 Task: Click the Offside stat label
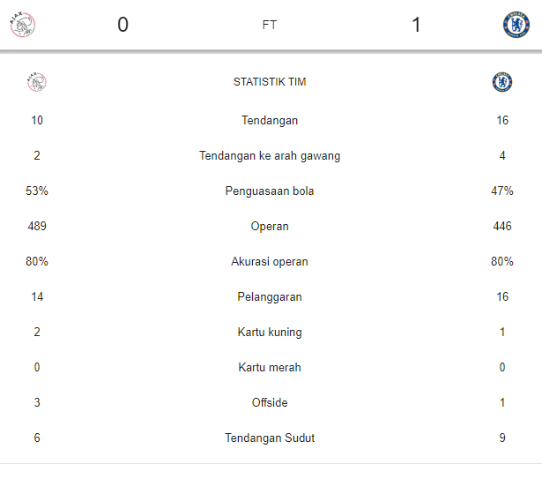[x=270, y=403]
